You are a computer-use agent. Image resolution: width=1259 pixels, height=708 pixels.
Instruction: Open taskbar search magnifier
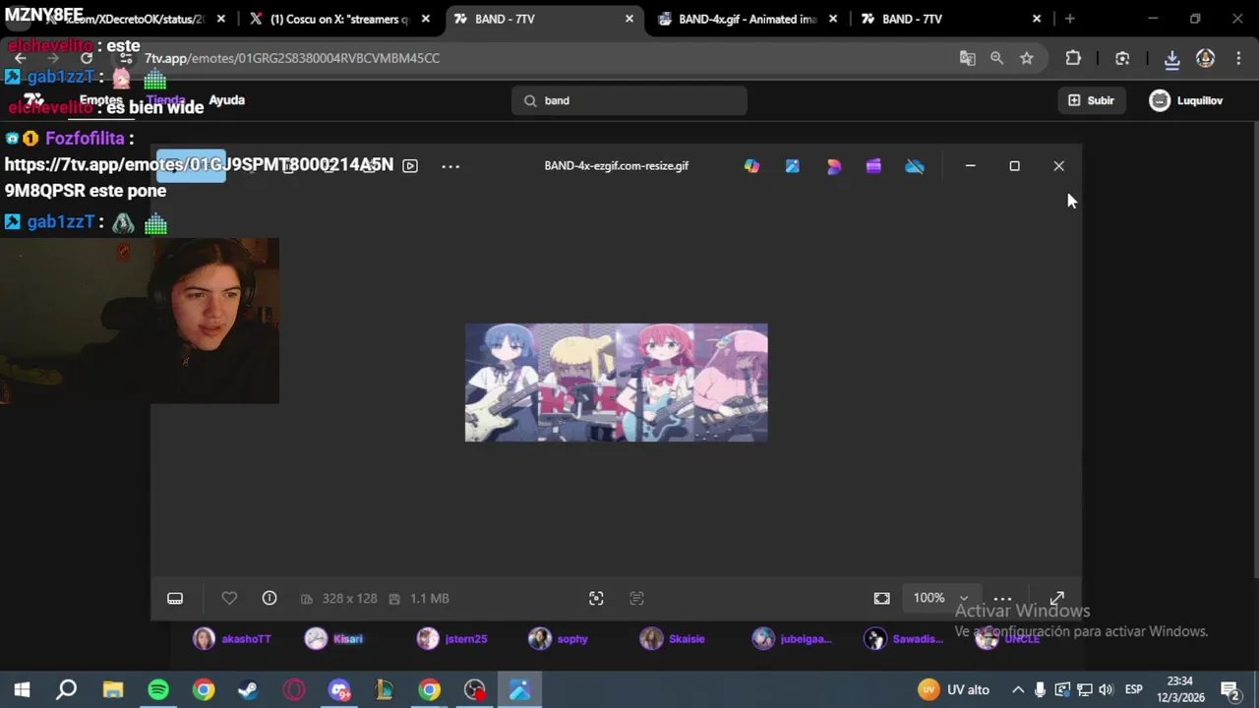[x=67, y=689]
